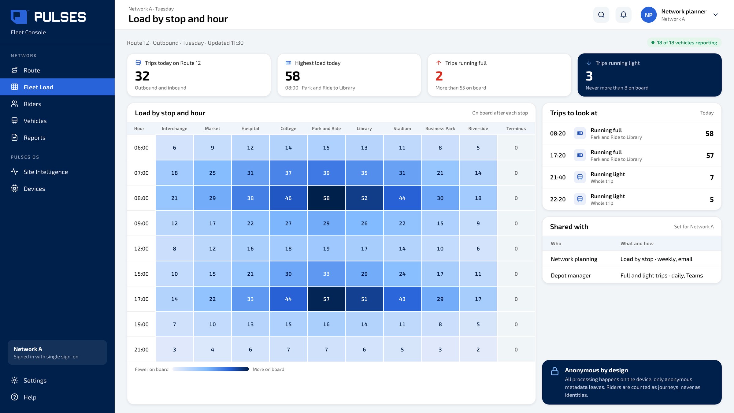This screenshot has height=413, width=734.
Task: Click the 22:20 Running light bus icon
Action: [x=580, y=199]
